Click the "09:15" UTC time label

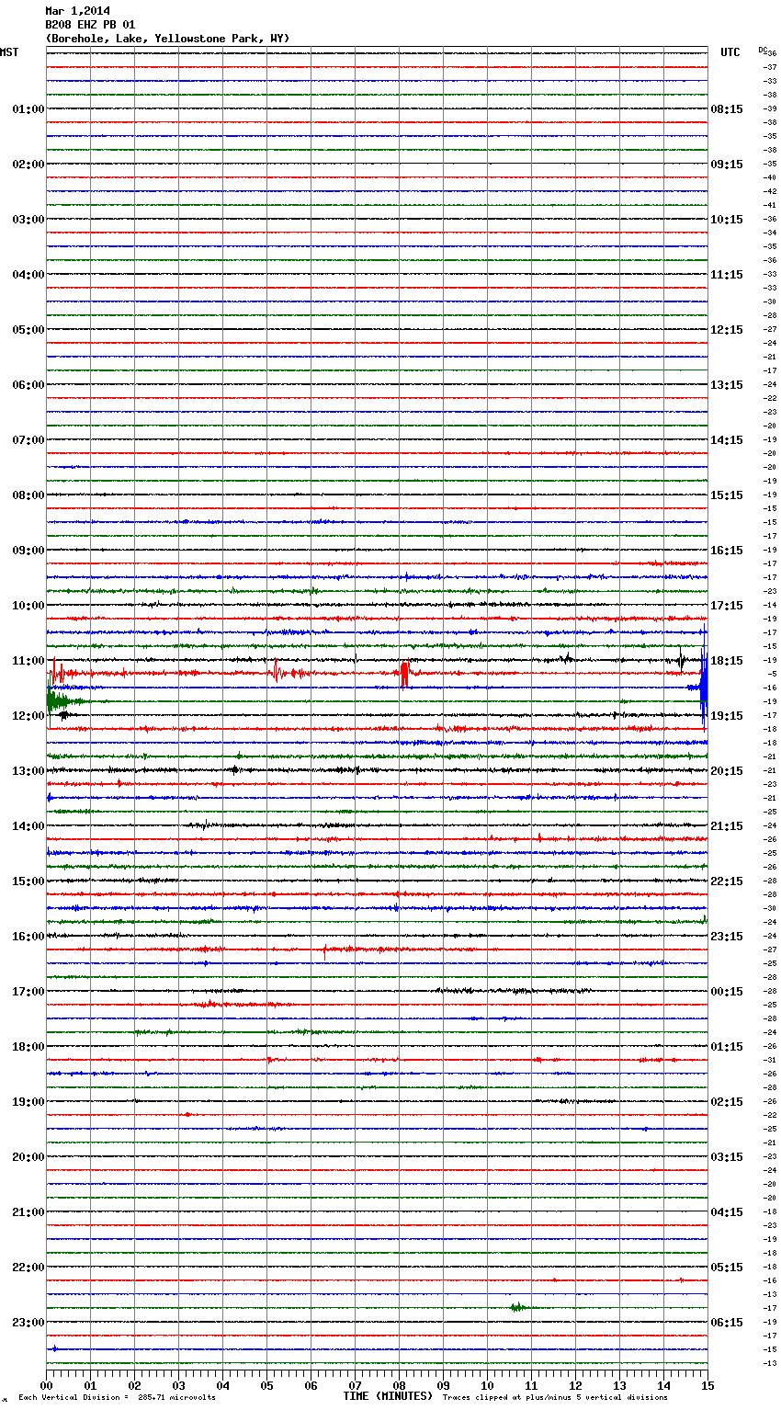[727, 165]
